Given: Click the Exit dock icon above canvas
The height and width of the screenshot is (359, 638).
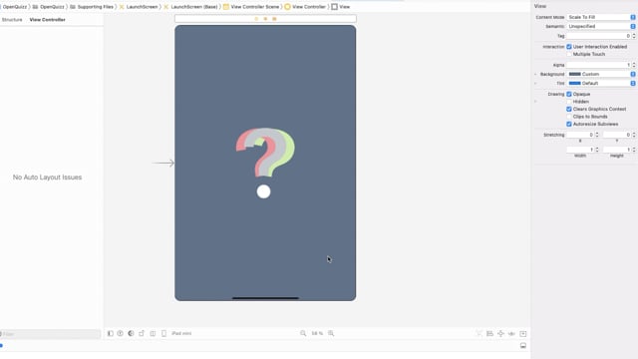Looking at the screenshot, I should 274,19.
